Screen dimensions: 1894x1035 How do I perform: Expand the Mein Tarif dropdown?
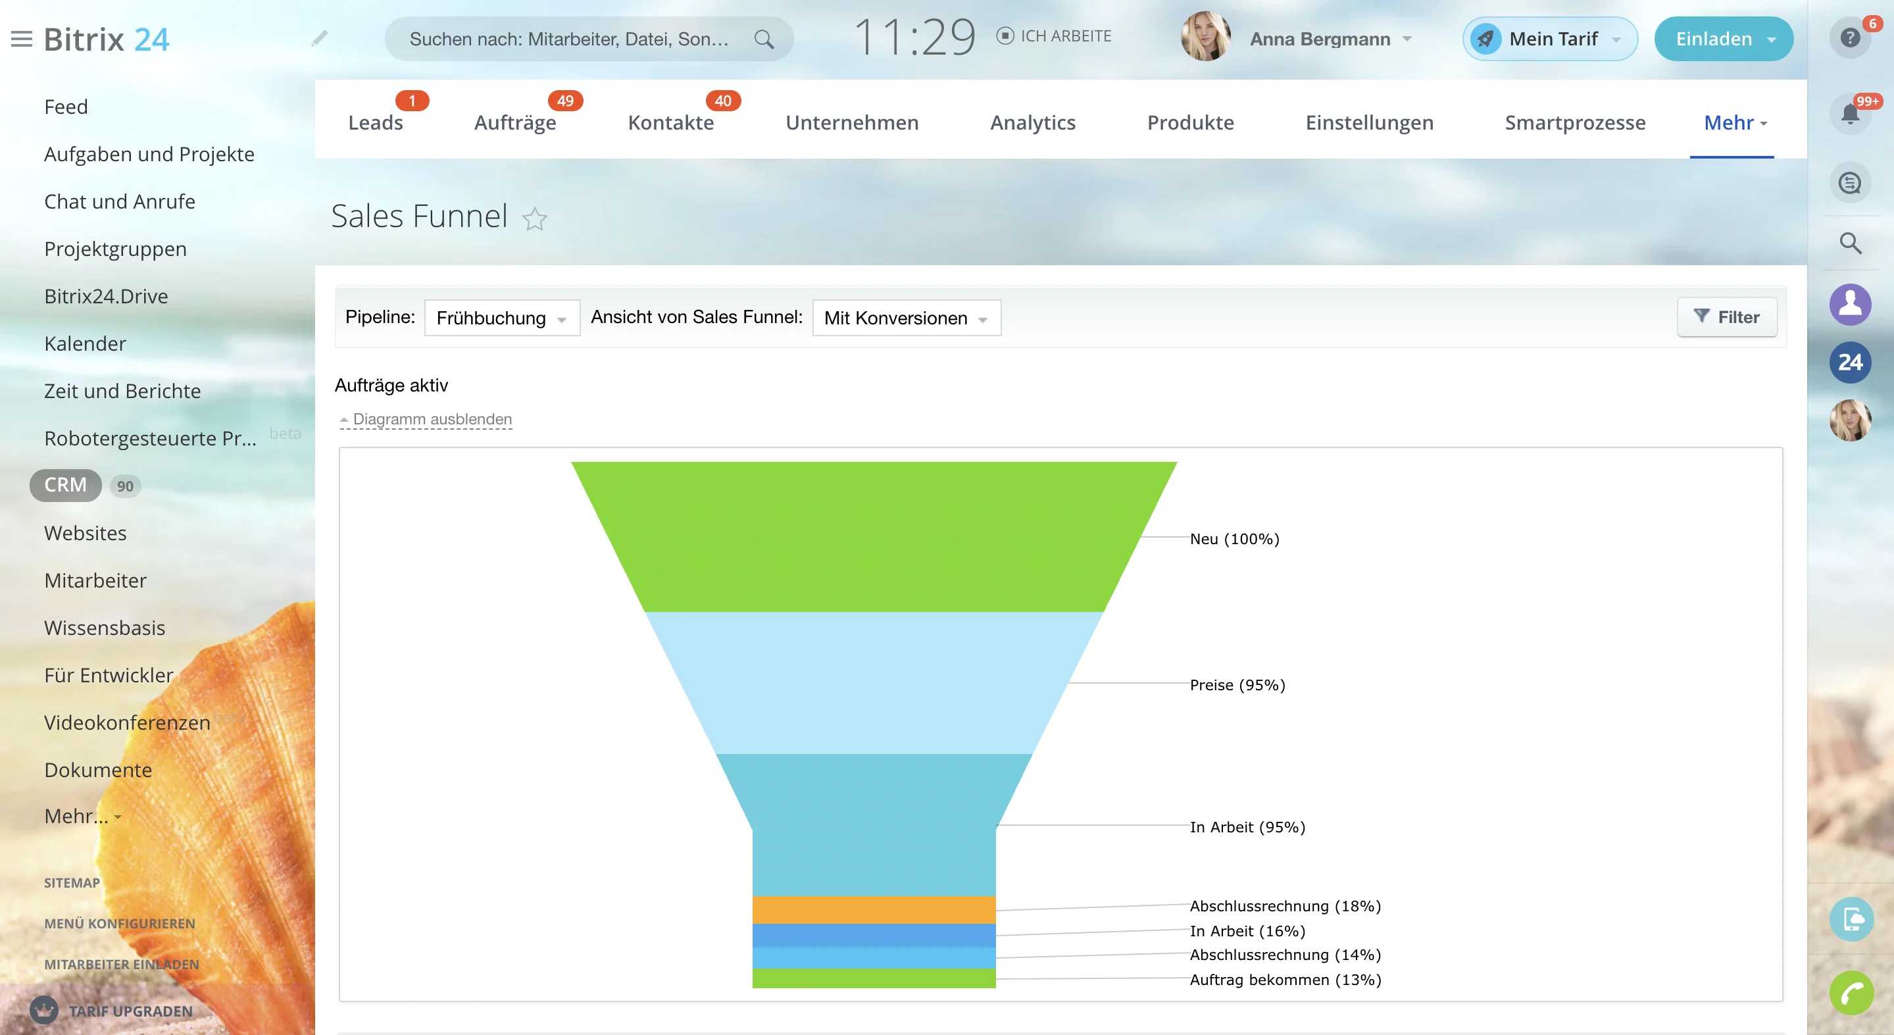point(1616,39)
